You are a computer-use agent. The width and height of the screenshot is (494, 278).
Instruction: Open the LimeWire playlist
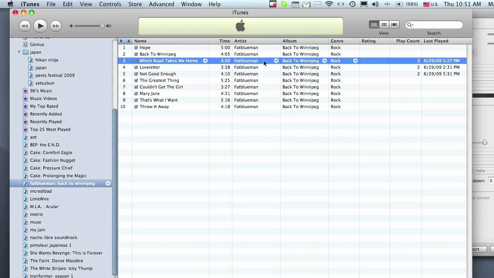(39, 199)
